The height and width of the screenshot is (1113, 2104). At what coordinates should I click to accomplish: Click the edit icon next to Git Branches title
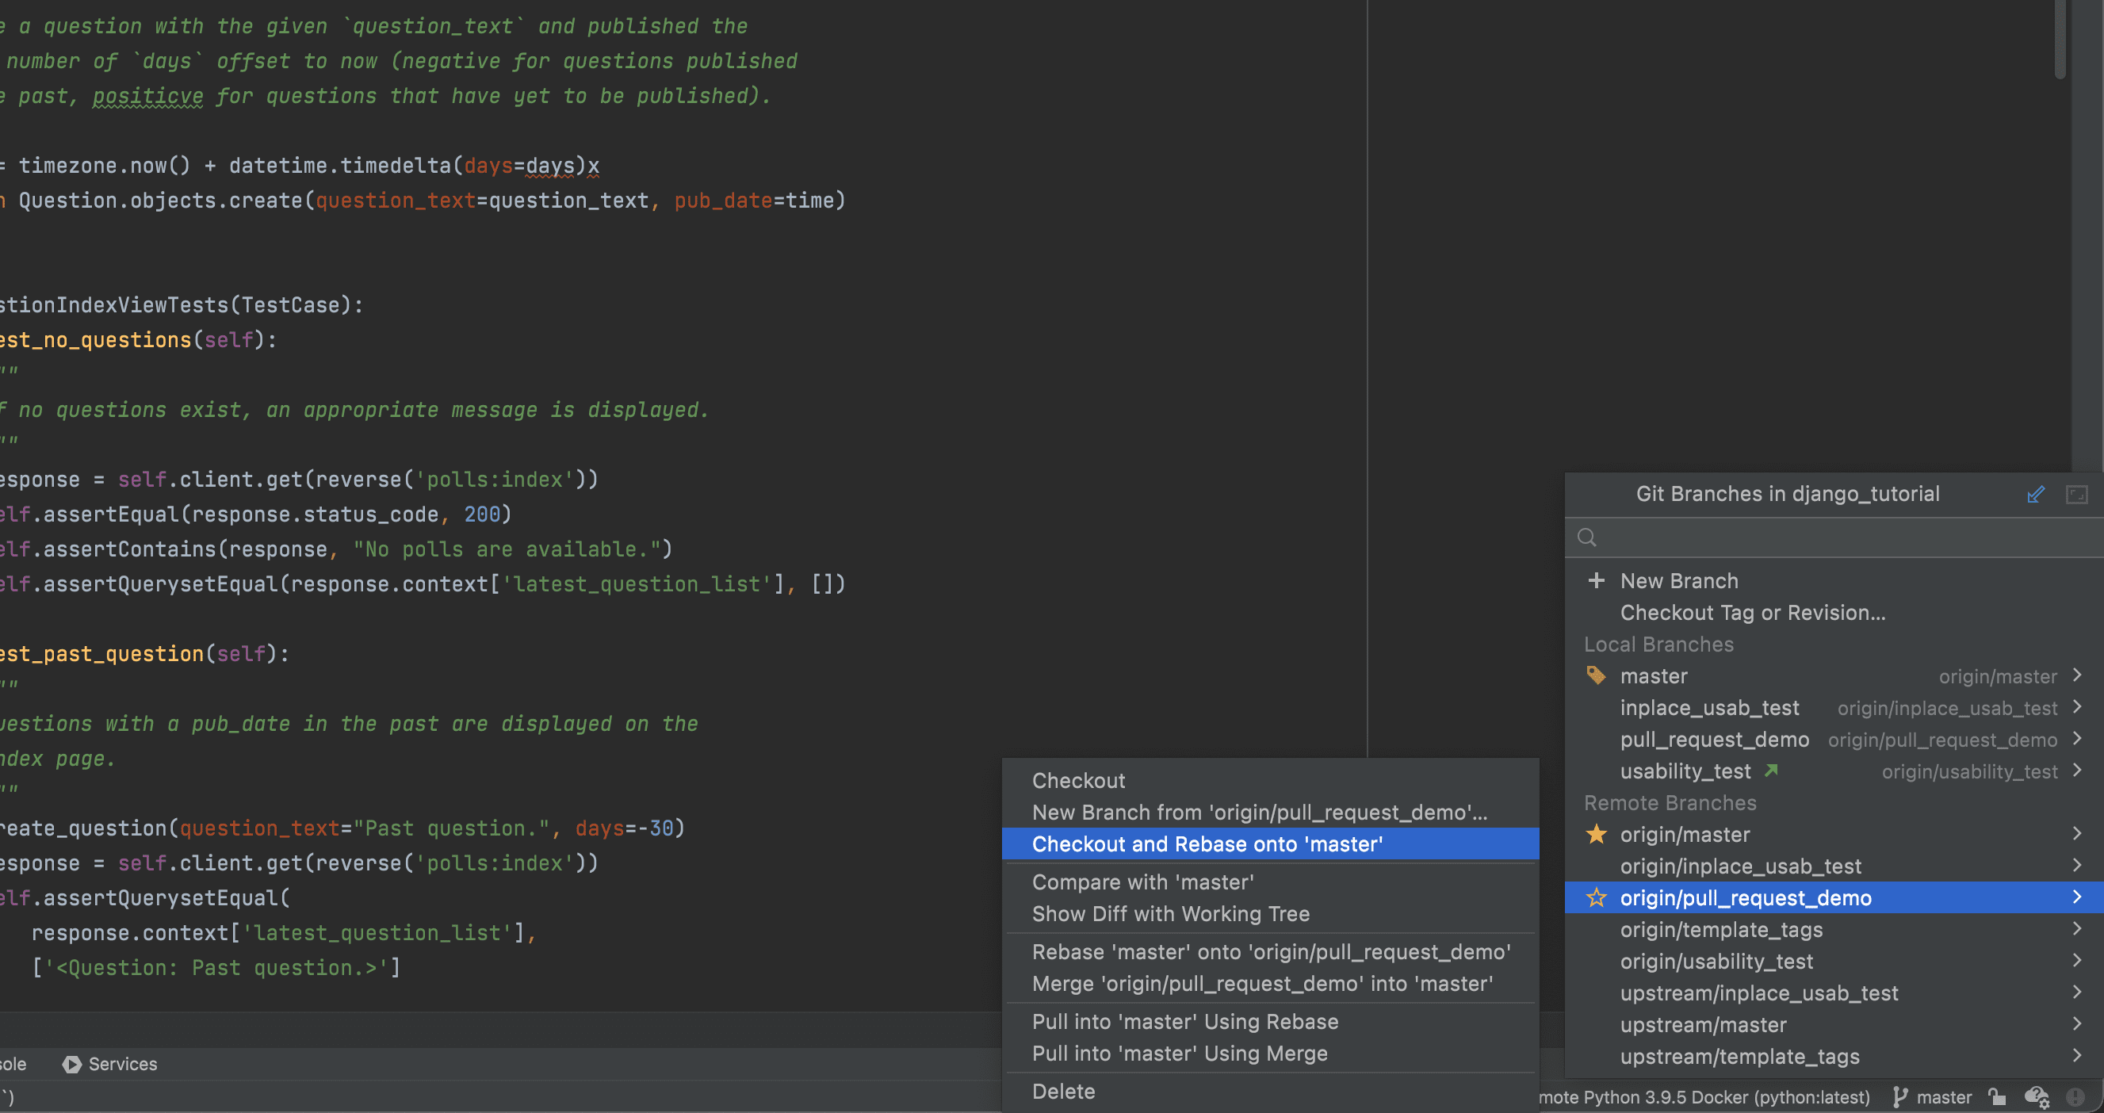coord(2036,494)
